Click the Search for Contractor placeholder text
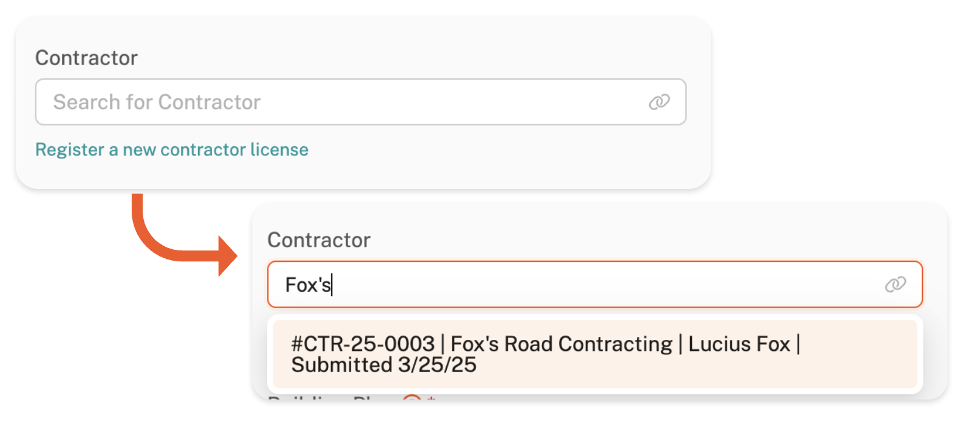The width and height of the screenshot is (962, 424). (x=157, y=102)
